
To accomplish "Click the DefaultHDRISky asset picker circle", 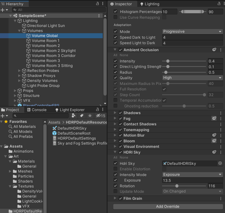I will click(x=220, y=163).
